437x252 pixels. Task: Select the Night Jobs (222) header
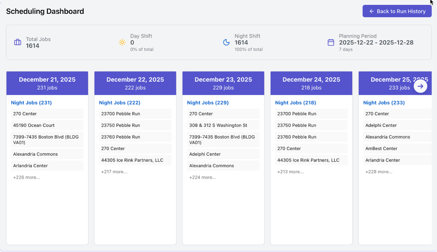click(x=119, y=103)
